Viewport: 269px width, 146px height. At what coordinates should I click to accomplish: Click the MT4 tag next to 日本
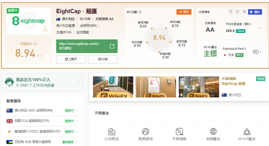click(239, 55)
